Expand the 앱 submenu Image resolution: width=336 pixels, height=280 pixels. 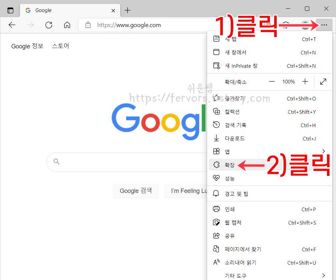270,152
